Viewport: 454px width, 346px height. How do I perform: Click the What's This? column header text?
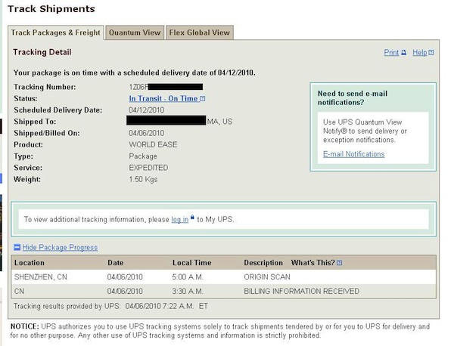coord(313,263)
